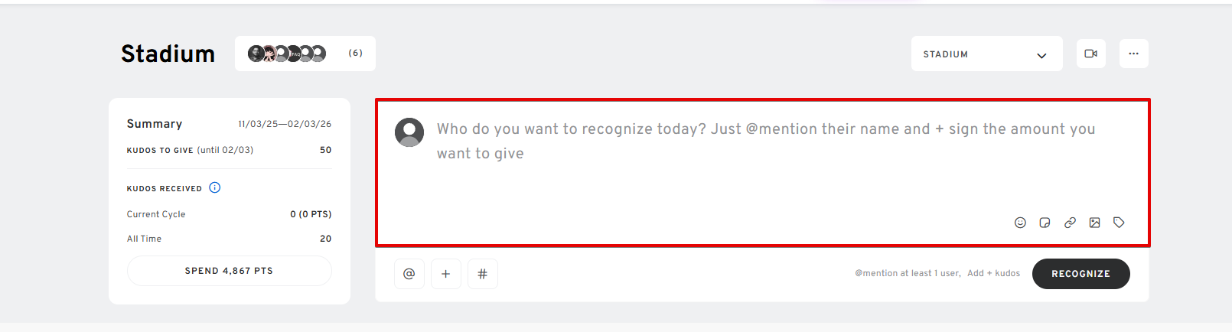
Task: Insert a hashtag with the # button
Action: tap(482, 274)
